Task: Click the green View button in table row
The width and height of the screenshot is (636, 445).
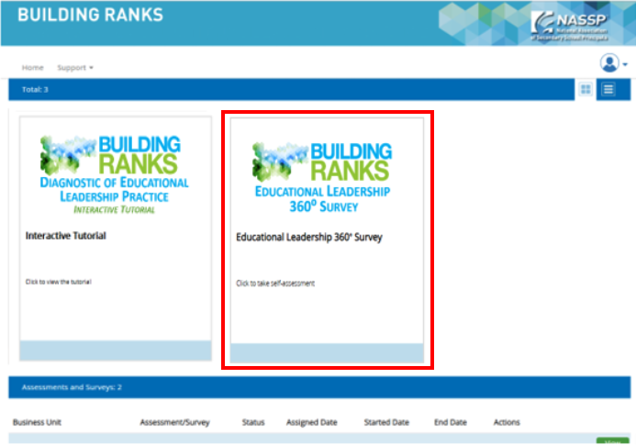Action: point(612,441)
